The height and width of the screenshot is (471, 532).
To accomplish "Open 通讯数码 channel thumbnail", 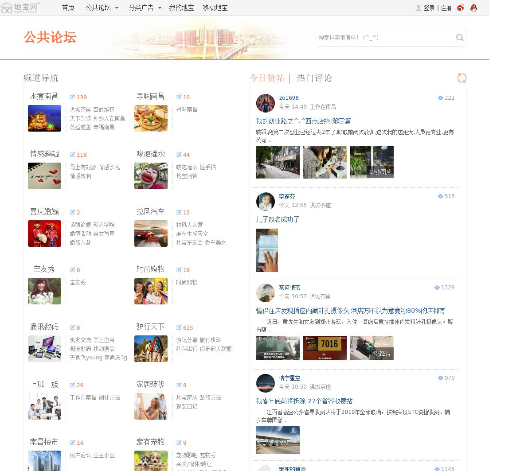I will (x=44, y=349).
